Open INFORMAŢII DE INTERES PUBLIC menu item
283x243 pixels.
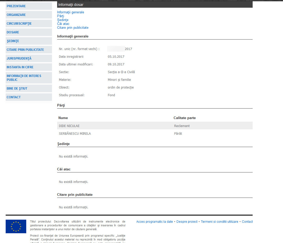coord(24,78)
